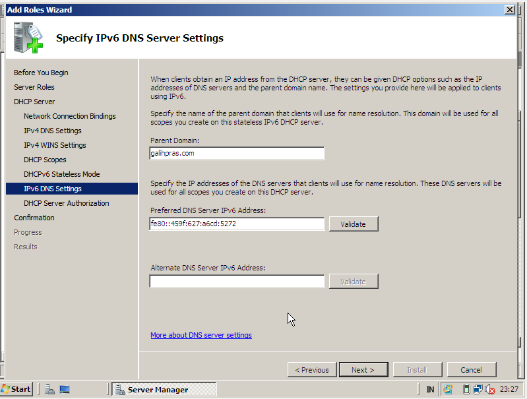
Task: Go to Server Roles step
Action: pyautogui.click(x=34, y=87)
